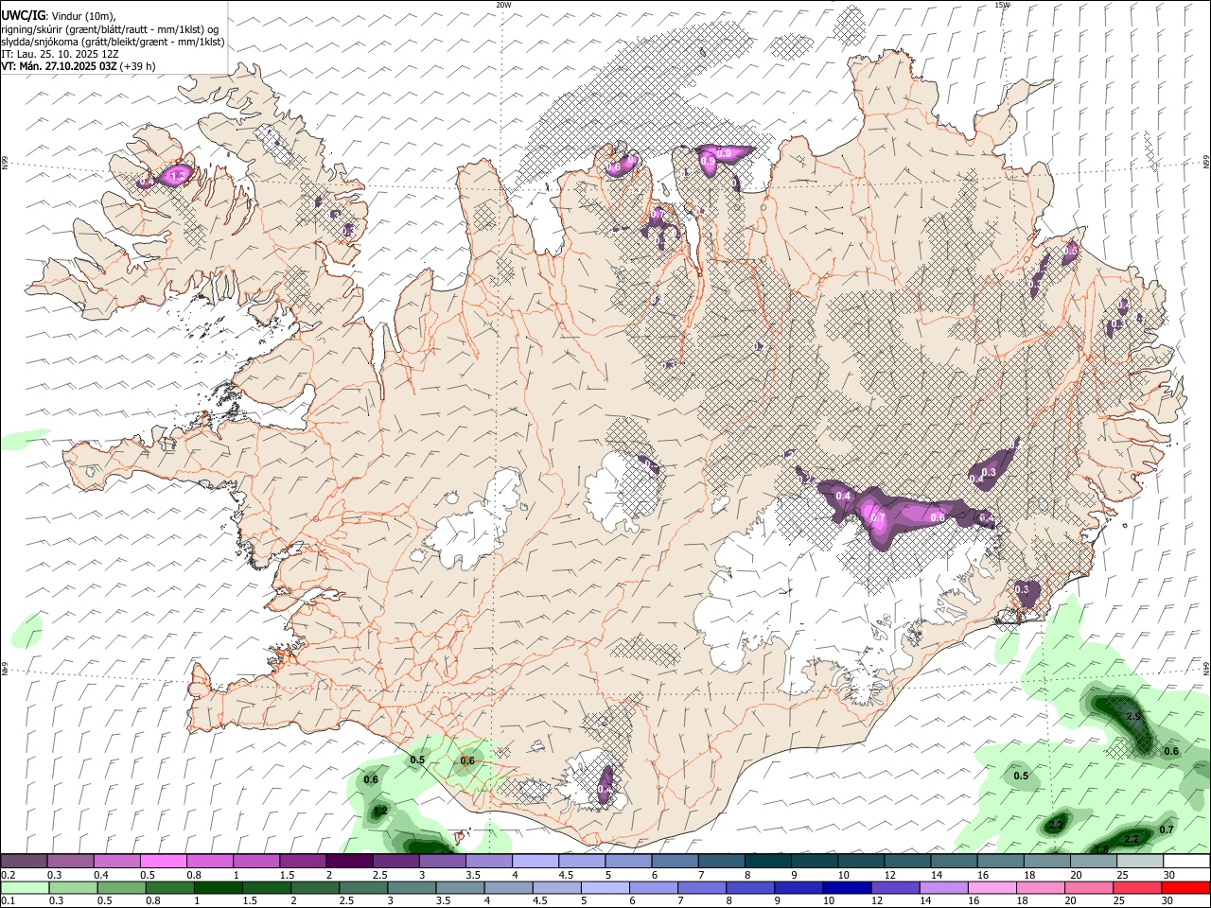Click the rain legend swatch labeled 2.5
The height and width of the screenshot is (908, 1211).
click(x=362, y=887)
